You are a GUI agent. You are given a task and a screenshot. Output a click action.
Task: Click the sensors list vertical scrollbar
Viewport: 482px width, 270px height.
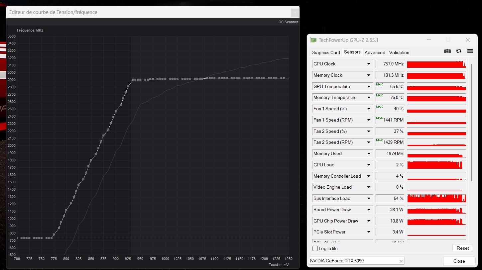471,122
